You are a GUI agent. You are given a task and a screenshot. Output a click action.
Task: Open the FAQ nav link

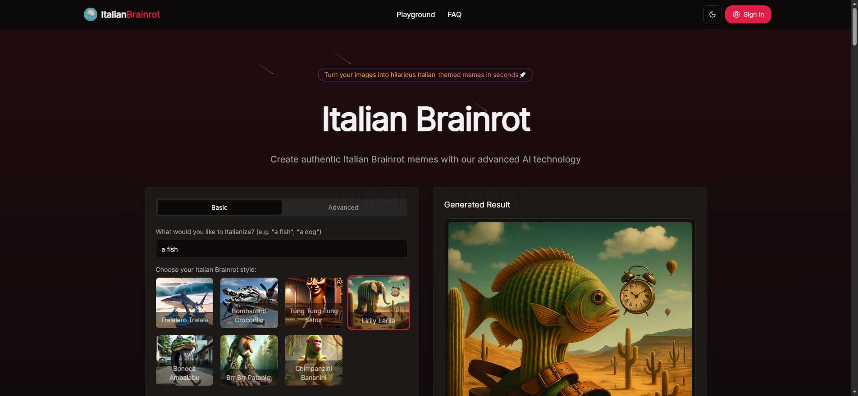coord(454,14)
